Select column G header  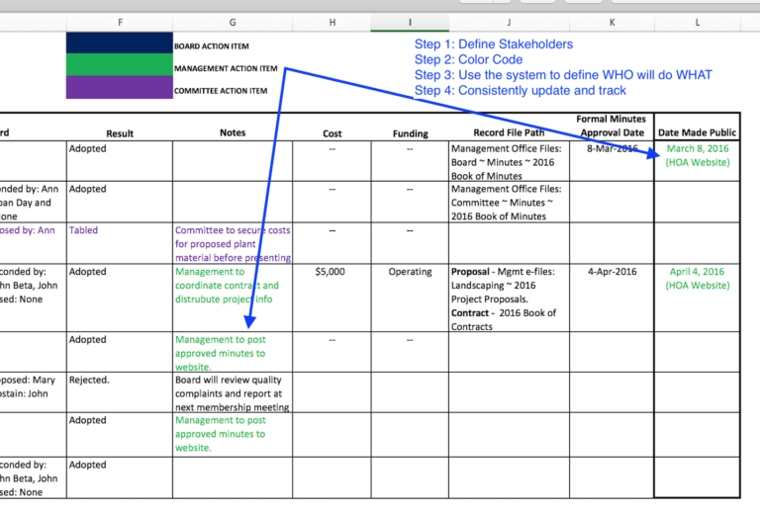pos(233,23)
